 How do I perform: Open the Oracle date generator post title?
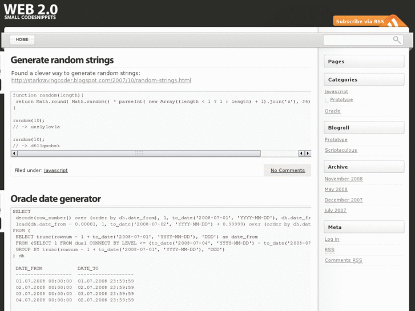(55, 199)
